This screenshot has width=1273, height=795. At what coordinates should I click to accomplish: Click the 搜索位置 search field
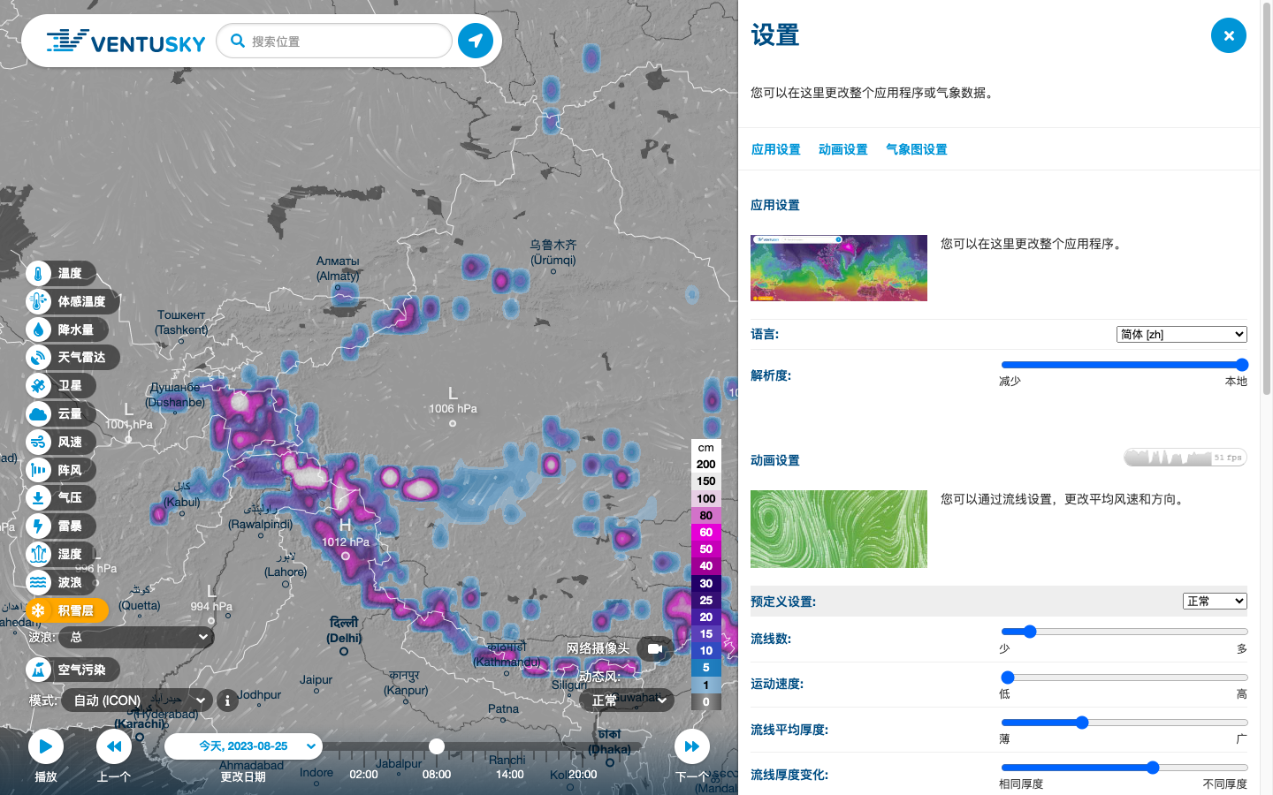334,41
